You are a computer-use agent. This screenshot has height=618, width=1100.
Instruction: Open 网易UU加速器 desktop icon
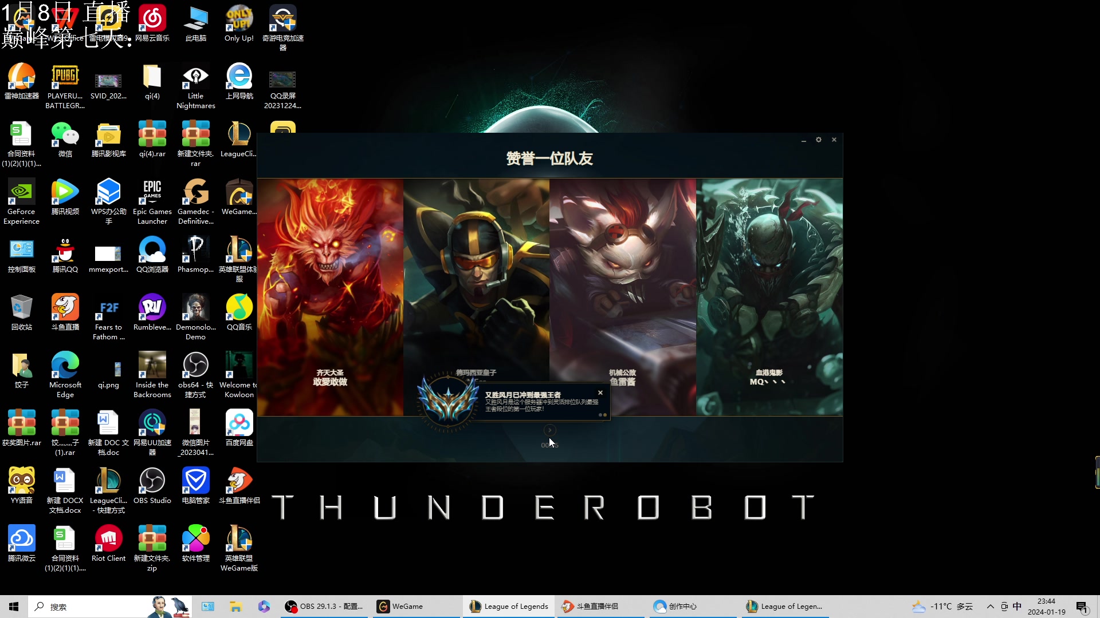click(x=152, y=433)
